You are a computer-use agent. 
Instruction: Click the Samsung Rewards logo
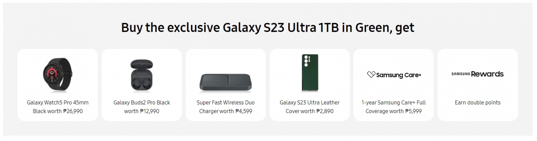(477, 74)
